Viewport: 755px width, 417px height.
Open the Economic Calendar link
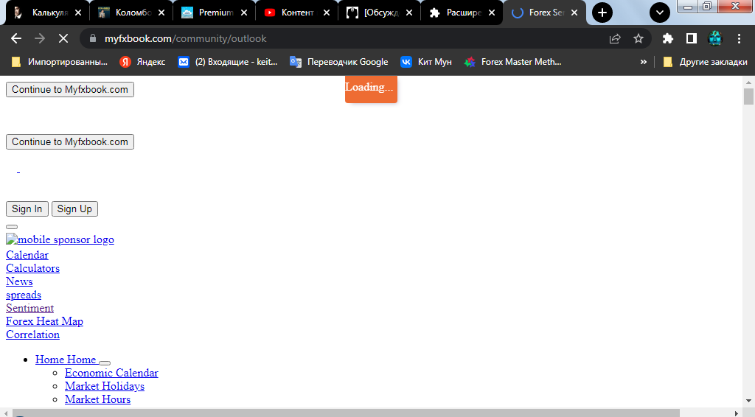[111, 373]
